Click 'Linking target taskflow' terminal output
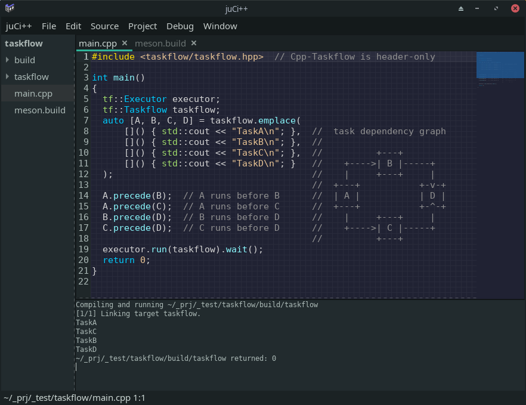This screenshot has height=405, width=526. point(138,314)
